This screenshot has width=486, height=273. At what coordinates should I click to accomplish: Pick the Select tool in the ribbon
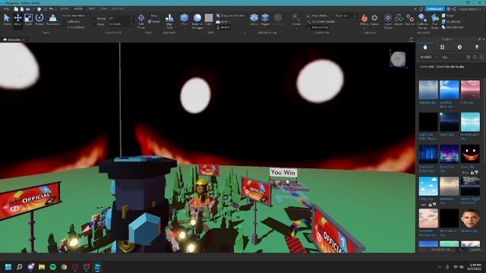7,20
